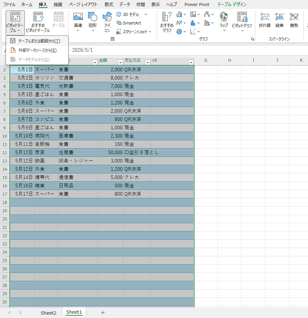Switch to the データ tab
Screen dimensions: 308x318
[125, 4]
